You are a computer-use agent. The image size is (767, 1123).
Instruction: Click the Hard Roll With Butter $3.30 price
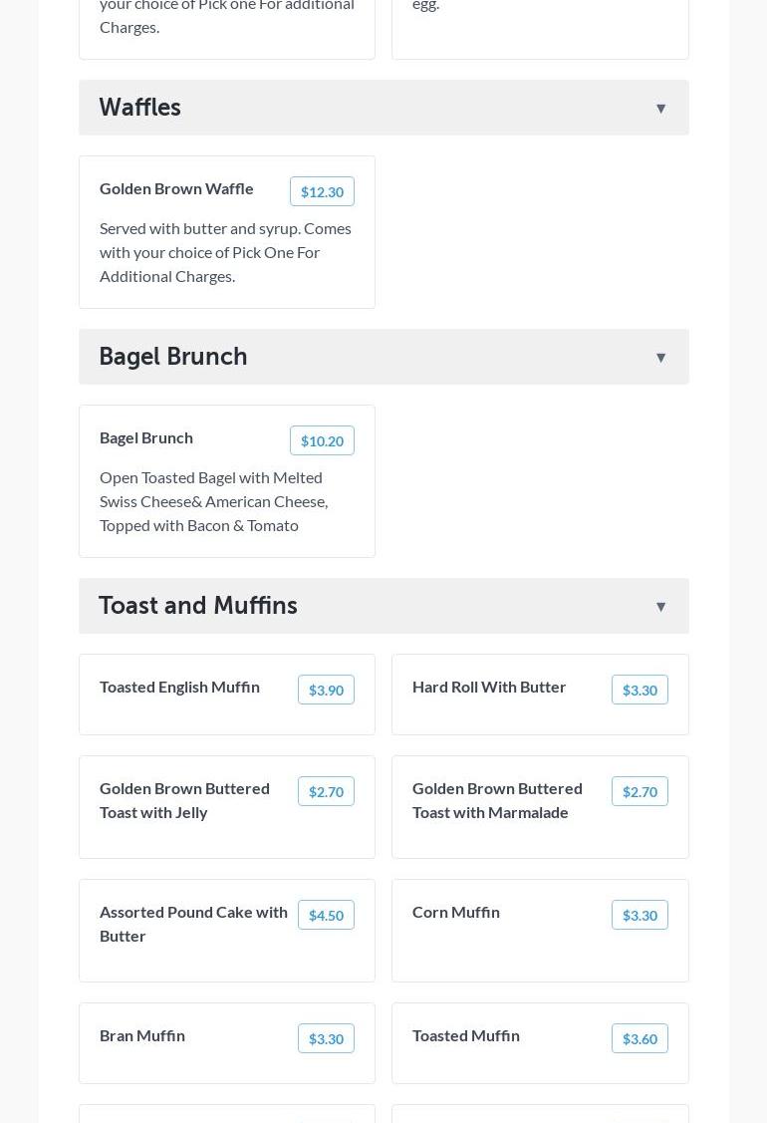pos(639,690)
